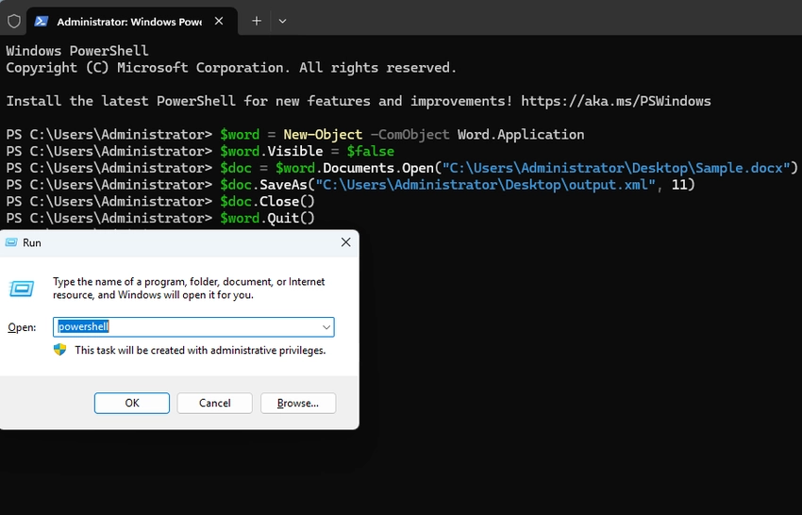Click the Browse... button
This screenshot has height=515, width=802.
click(298, 403)
